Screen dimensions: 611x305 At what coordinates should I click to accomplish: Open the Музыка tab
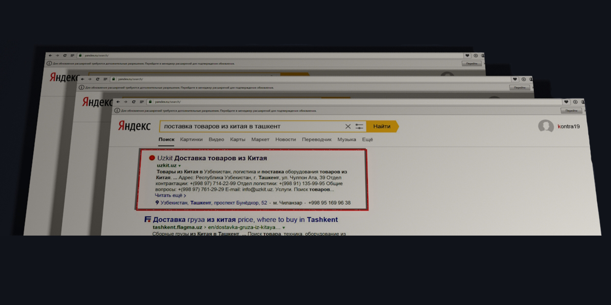(347, 140)
